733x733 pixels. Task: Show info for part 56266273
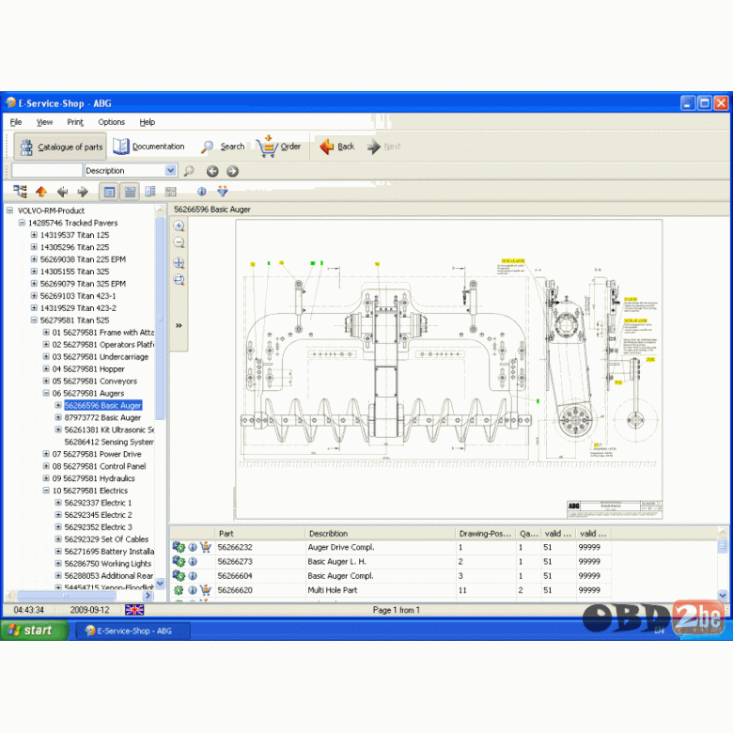[x=193, y=561]
